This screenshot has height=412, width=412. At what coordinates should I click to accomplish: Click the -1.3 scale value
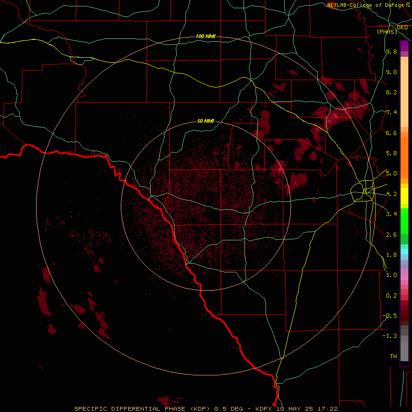pos(390,336)
